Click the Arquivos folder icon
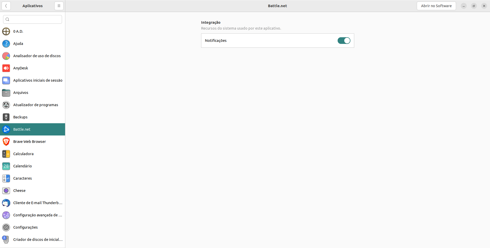Image resolution: width=490 pixels, height=248 pixels. (x=6, y=93)
